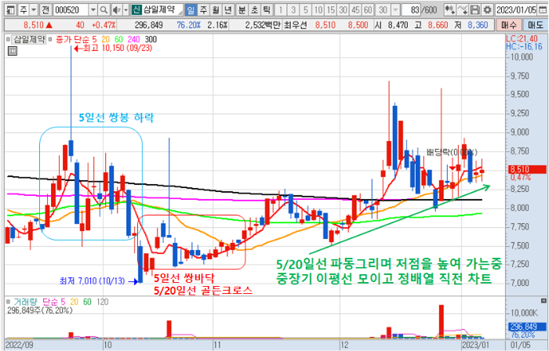Select the 45 interval preset button
This screenshot has width=549, height=351.
click(x=355, y=9)
